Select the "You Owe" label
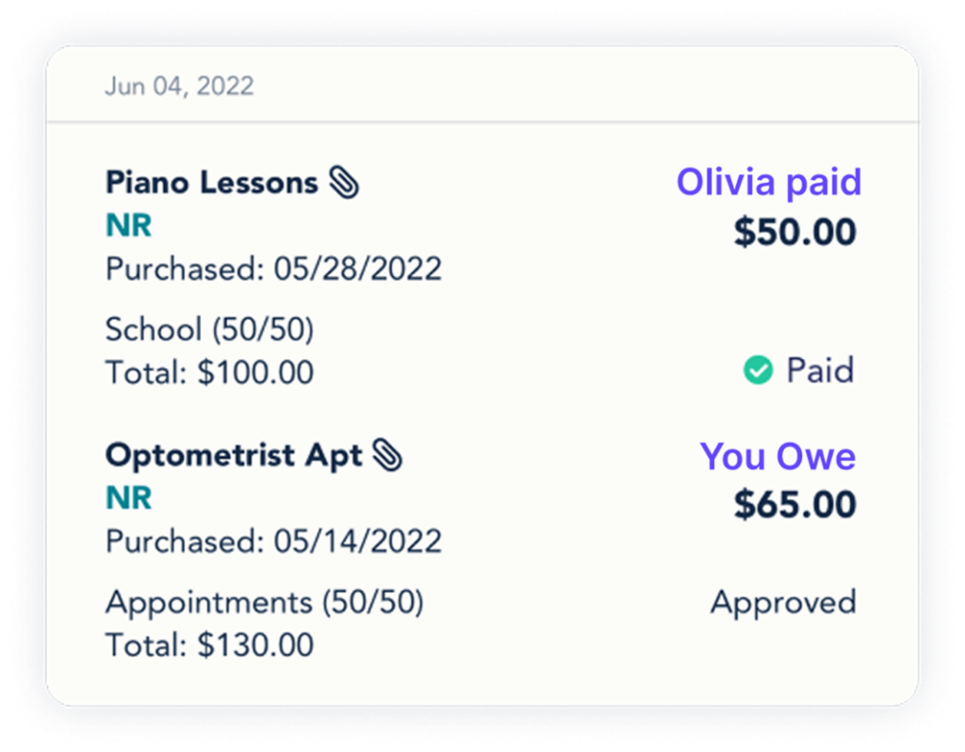This screenshot has width=965, height=752. (777, 456)
